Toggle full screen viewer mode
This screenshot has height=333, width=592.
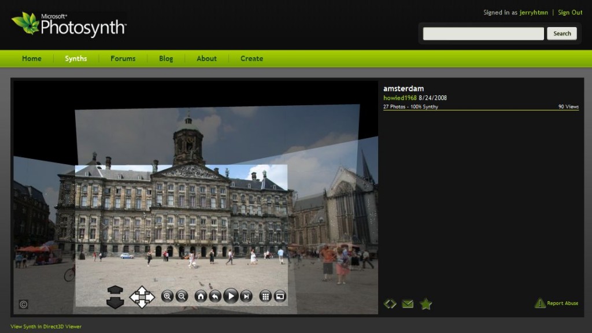click(280, 297)
